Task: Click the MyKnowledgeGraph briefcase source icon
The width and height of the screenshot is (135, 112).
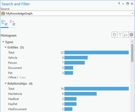Action: pyautogui.click(x=3, y=13)
